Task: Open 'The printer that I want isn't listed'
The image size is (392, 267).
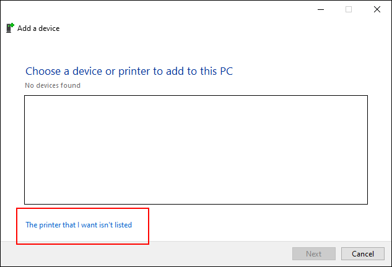Action: coord(79,225)
